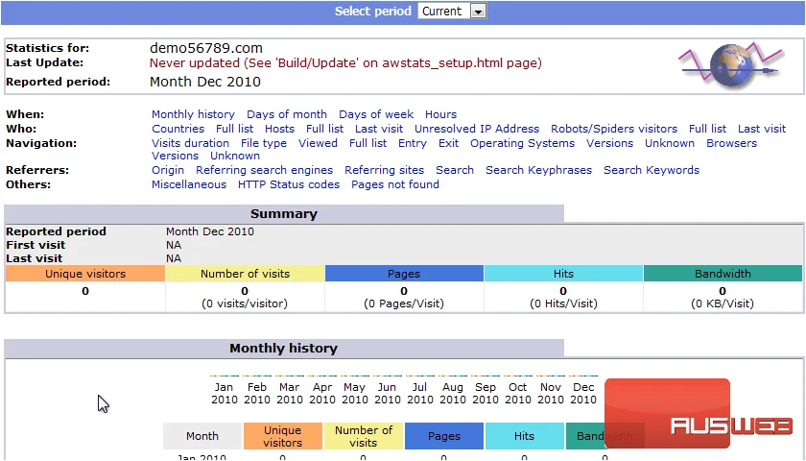Go to Days of month section
The width and height of the screenshot is (806, 461).
click(287, 114)
